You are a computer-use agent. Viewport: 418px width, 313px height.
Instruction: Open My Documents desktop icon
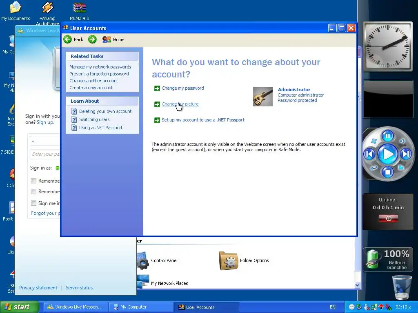[x=16, y=11]
